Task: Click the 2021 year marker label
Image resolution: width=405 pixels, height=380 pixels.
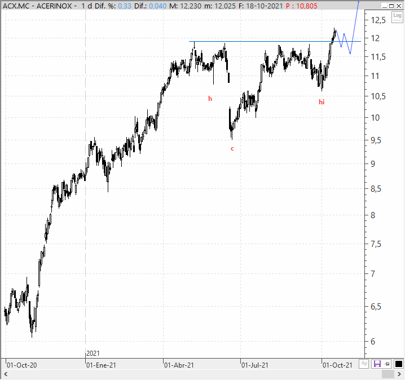Action: point(93,354)
